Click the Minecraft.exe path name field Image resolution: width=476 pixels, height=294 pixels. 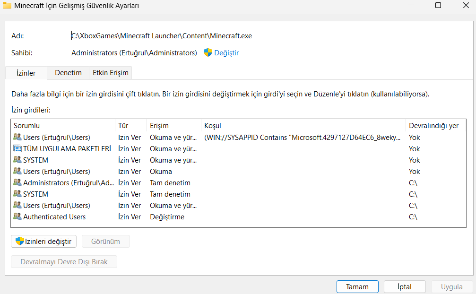point(158,36)
